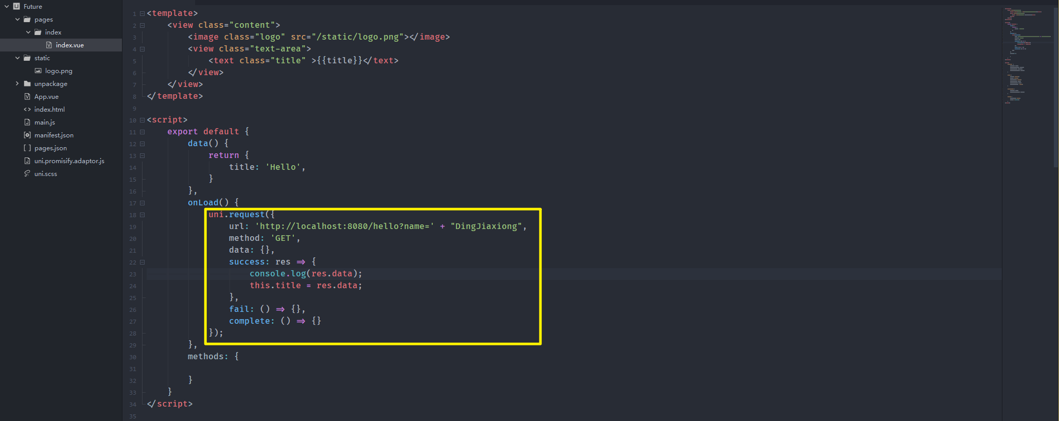Click the vertical editor scrollbar
Viewport: 1059px width, 421px height.
pos(1056,87)
